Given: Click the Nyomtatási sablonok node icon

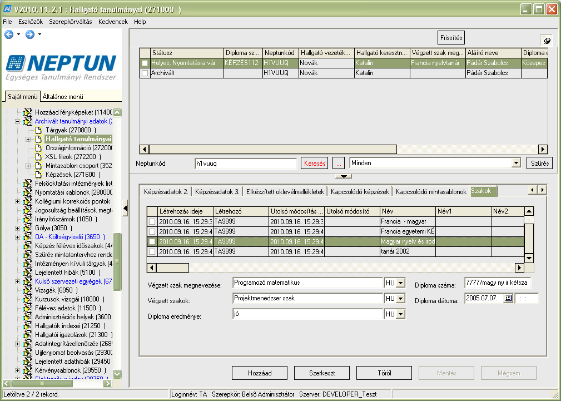Looking at the screenshot, I should coord(28,192).
